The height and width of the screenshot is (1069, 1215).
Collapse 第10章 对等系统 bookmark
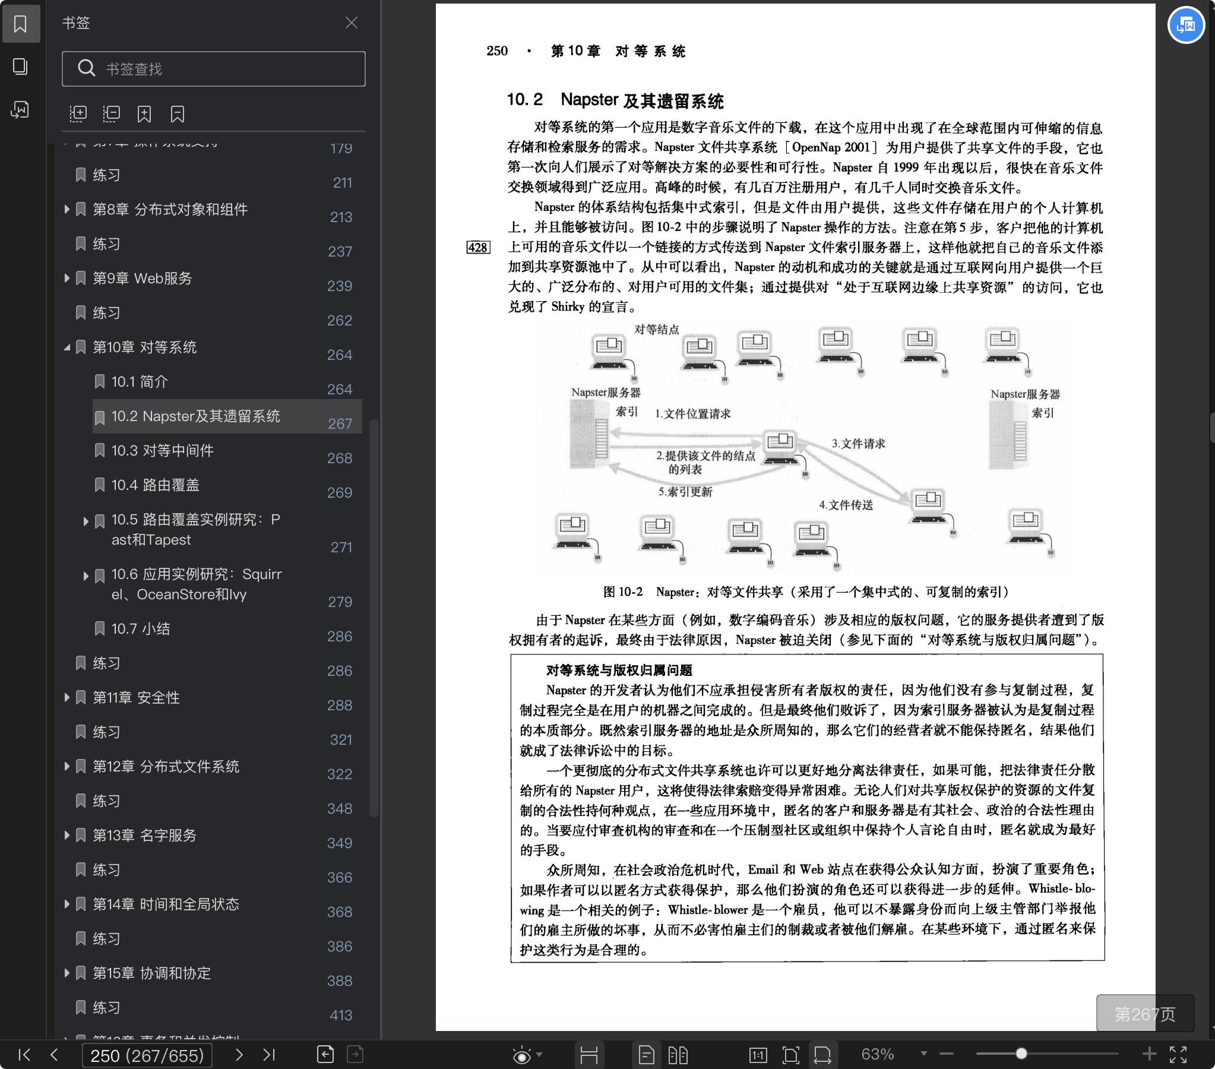[x=67, y=347]
